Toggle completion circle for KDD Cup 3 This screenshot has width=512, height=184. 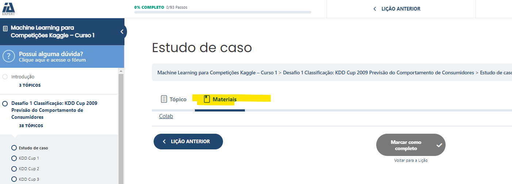point(14,179)
